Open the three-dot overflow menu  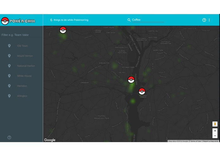coord(209,20)
